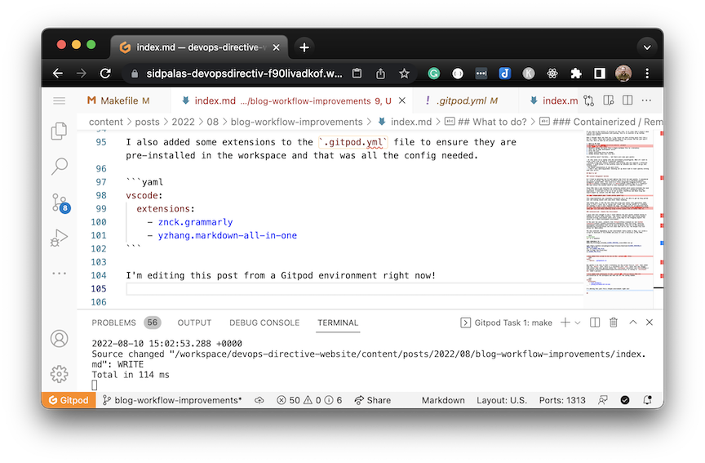Screen dimensions: 705x463
Task: Split the terminal panel
Action: (x=594, y=323)
